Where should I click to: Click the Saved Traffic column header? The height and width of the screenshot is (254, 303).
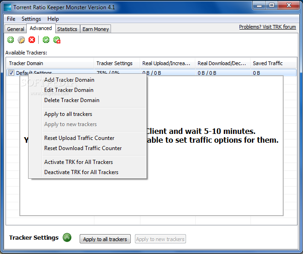coord(274,63)
